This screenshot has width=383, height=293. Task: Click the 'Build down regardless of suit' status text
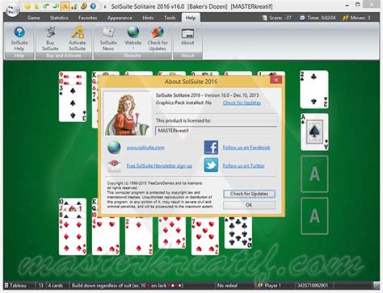[127, 286]
